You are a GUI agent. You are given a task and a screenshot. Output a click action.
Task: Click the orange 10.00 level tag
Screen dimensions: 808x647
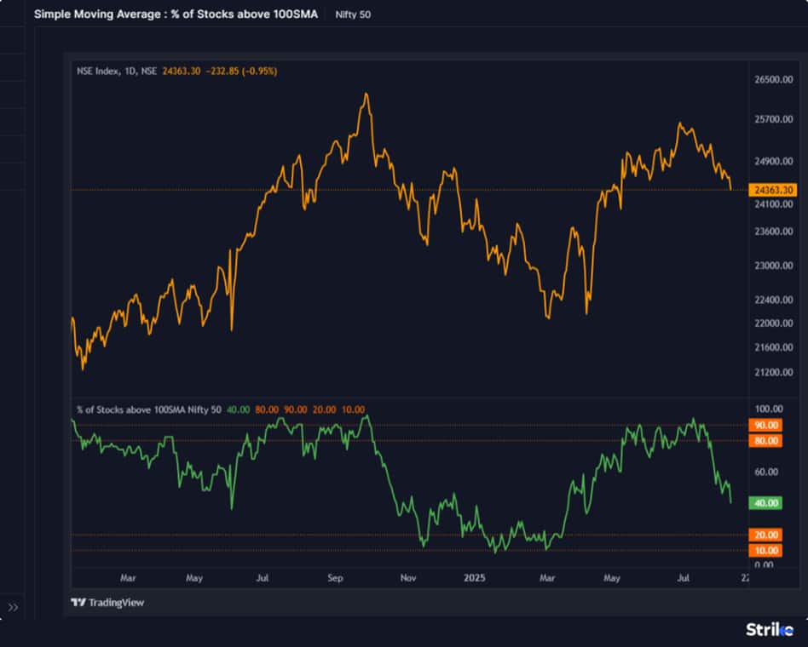[x=765, y=550]
